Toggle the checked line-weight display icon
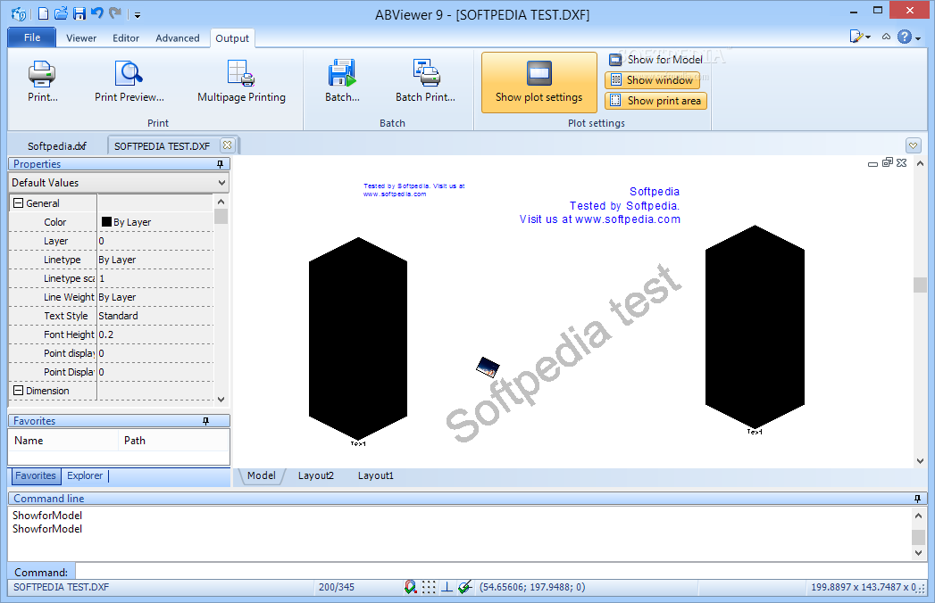The width and height of the screenshot is (935, 603). click(x=465, y=588)
